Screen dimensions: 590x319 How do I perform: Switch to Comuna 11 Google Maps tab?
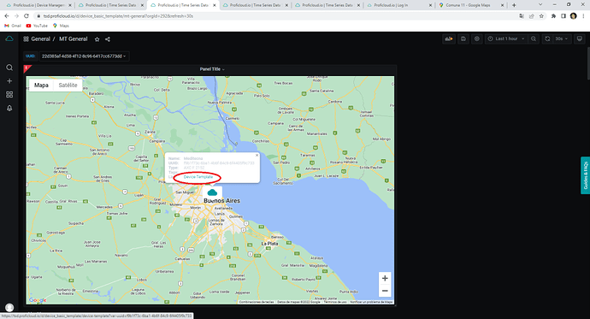pos(471,5)
